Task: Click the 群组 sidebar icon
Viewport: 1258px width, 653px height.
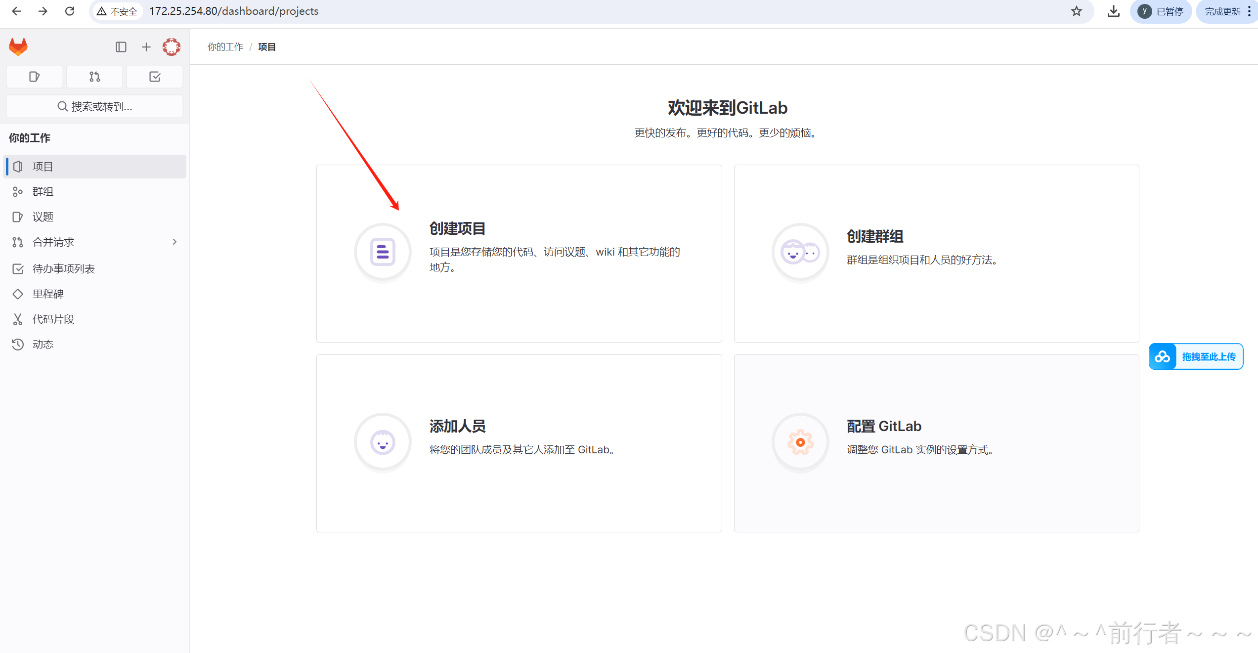Action: [18, 192]
